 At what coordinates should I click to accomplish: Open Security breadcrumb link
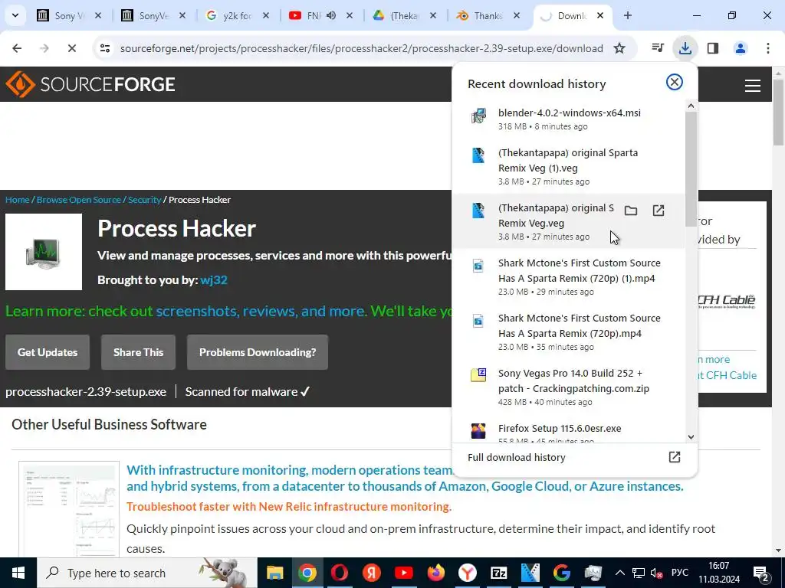point(144,200)
